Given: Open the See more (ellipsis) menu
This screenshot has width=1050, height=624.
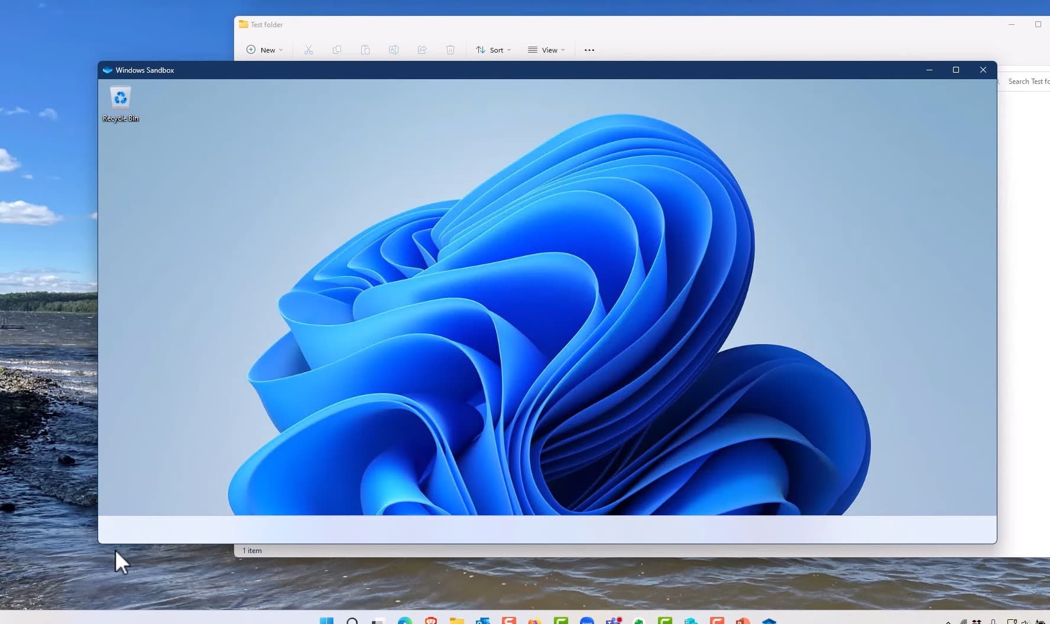Looking at the screenshot, I should [x=588, y=50].
